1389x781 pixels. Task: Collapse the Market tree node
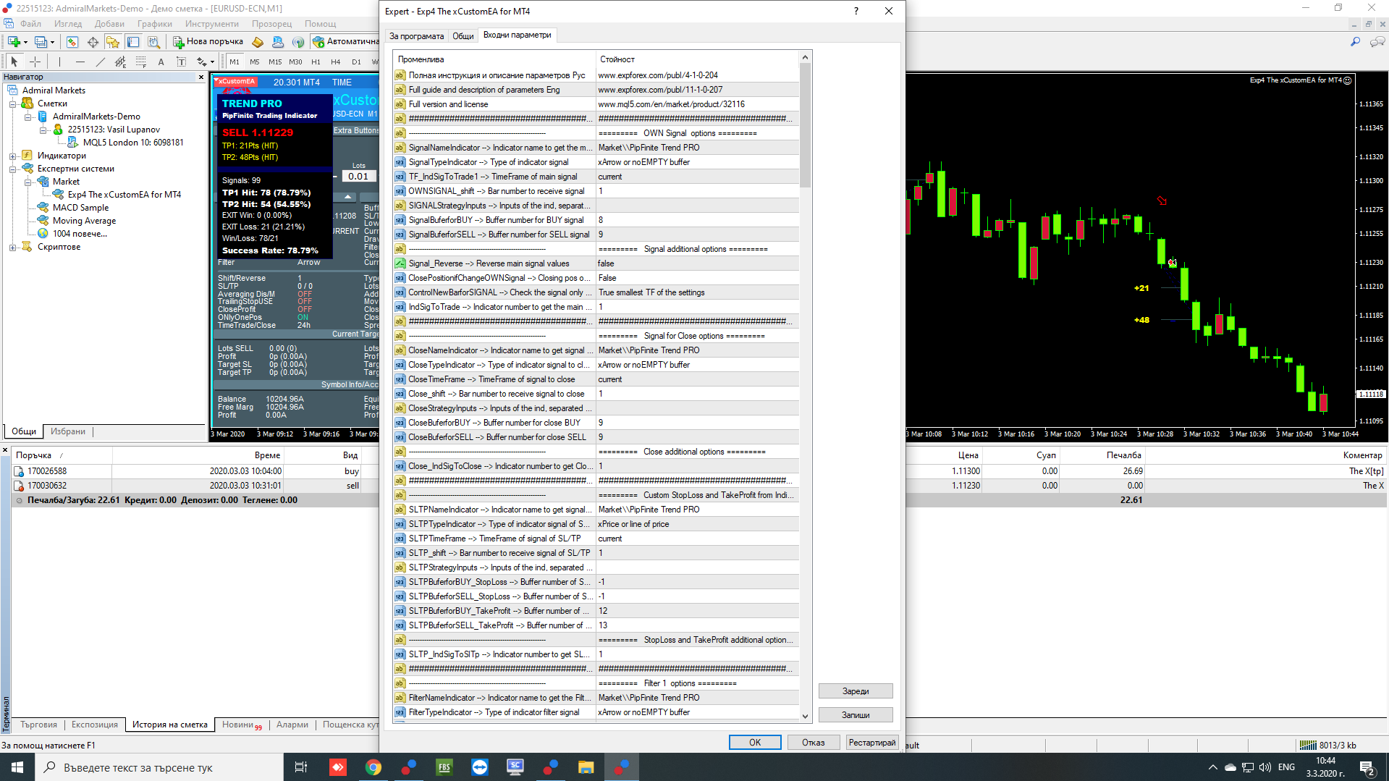pos(28,182)
